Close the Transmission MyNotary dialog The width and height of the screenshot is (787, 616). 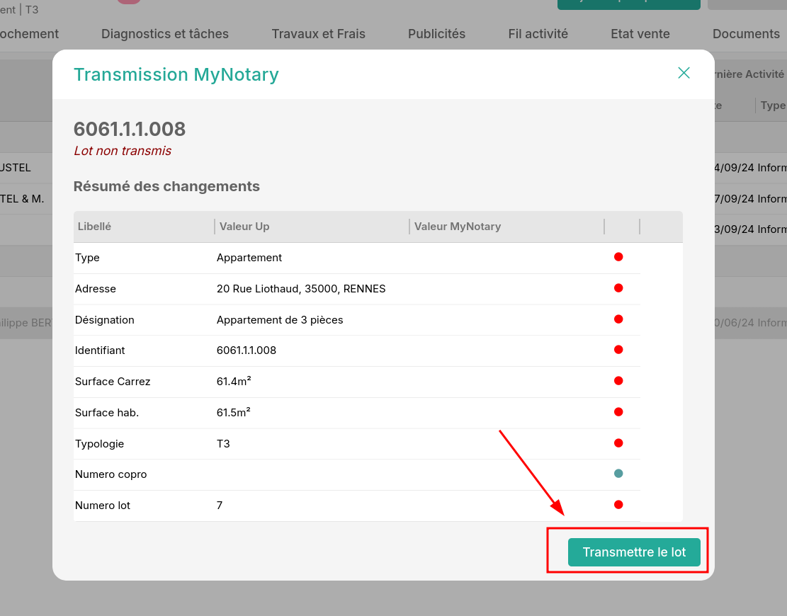point(684,73)
